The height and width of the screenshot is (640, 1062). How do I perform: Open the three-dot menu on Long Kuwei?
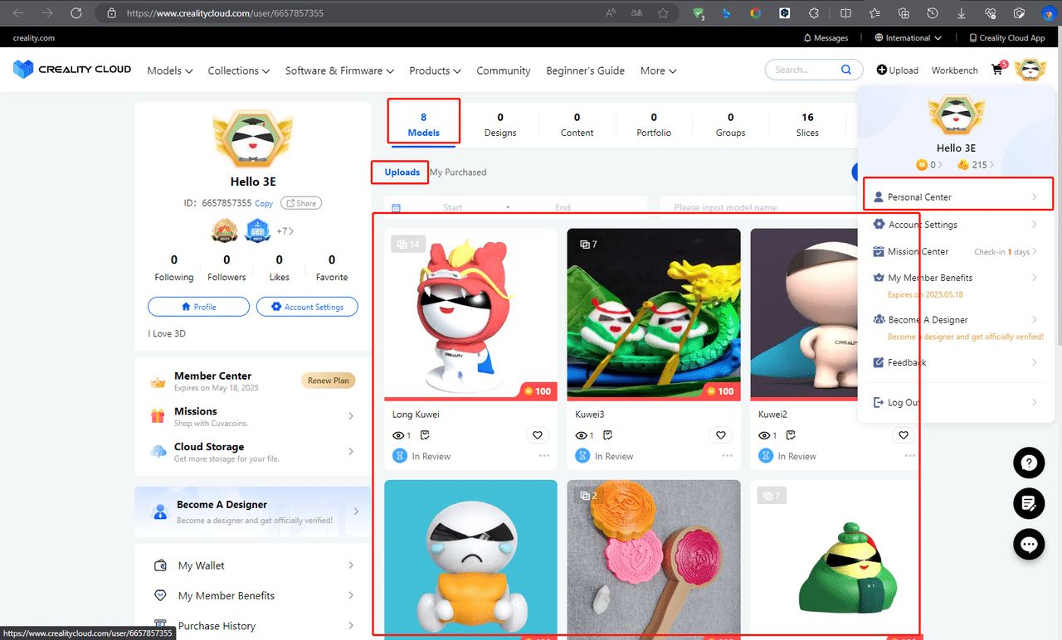click(544, 456)
